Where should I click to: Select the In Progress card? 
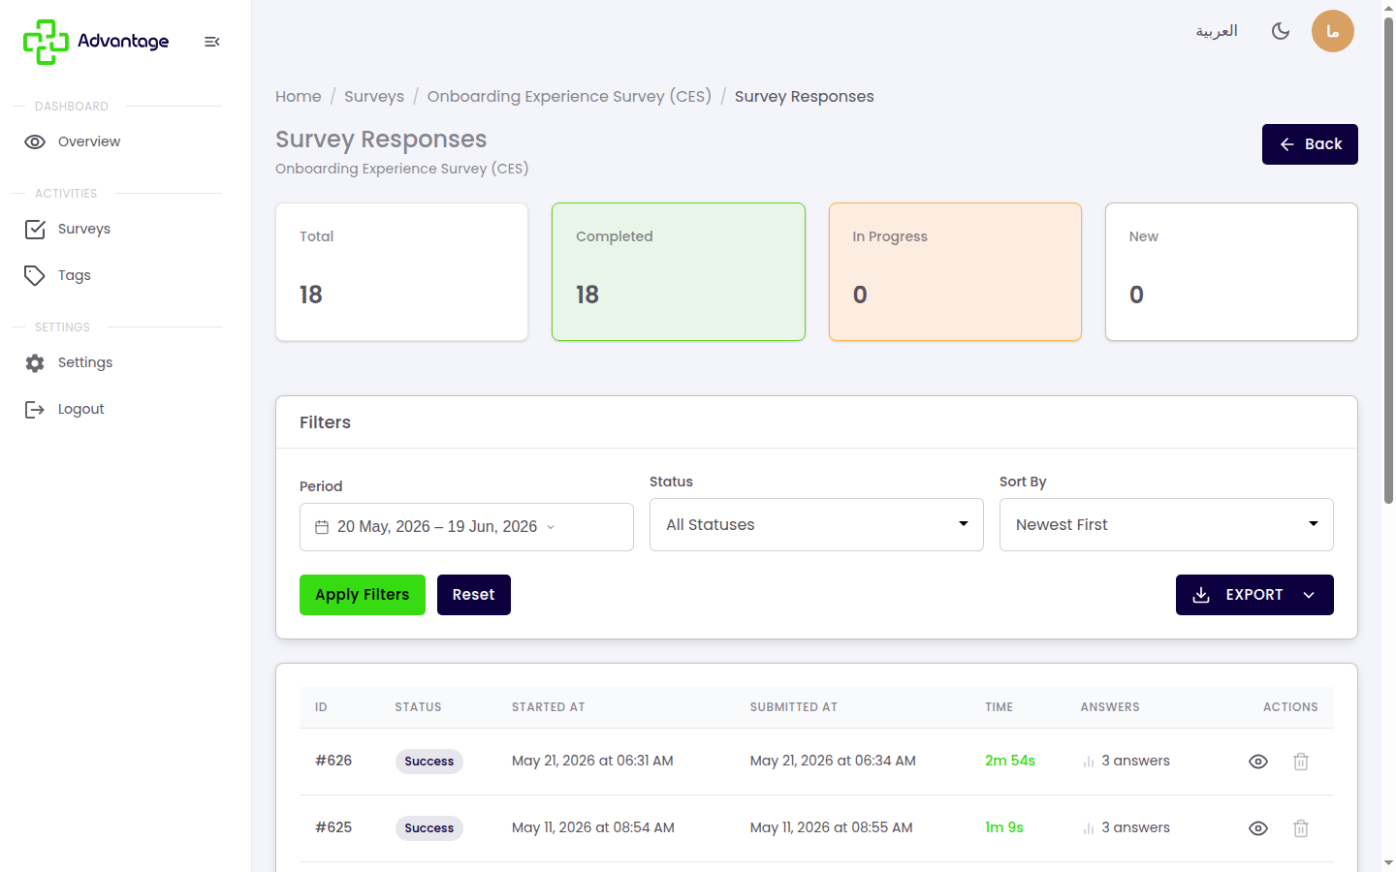pyautogui.click(x=955, y=271)
